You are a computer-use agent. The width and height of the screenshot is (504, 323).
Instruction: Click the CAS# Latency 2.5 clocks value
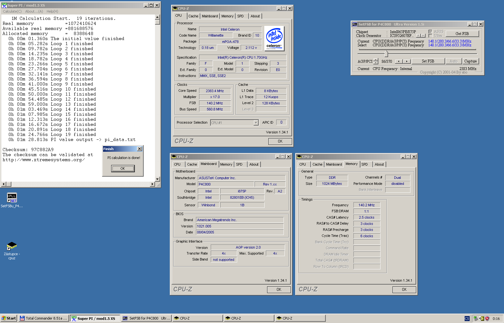(367, 217)
